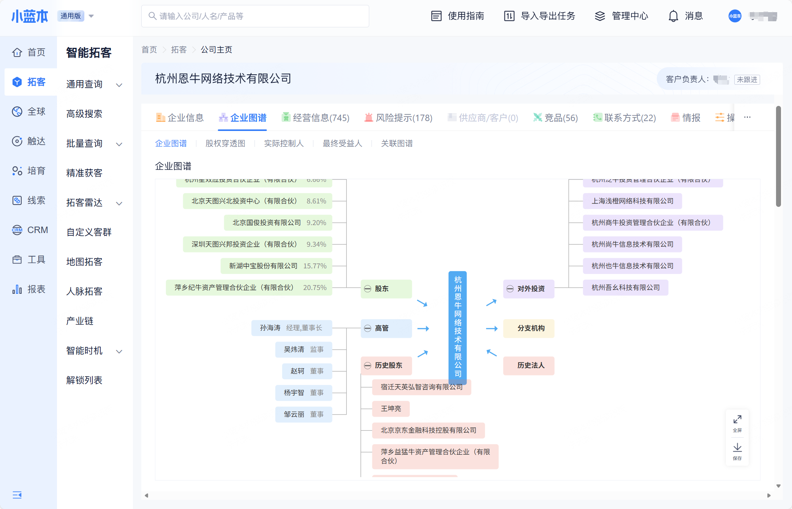Viewport: 792px width, 509px height.
Task: Click the sidebar collapse icon at bottom left
Action: pyautogui.click(x=17, y=495)
